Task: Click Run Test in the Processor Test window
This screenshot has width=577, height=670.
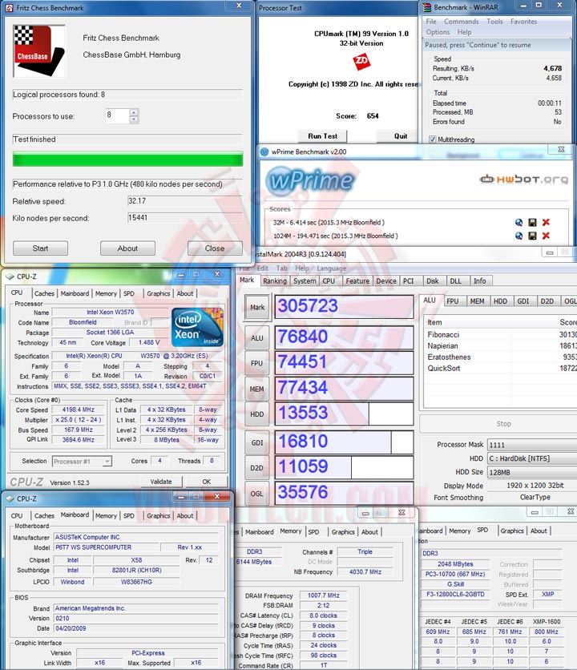Action: pos(323,136)
